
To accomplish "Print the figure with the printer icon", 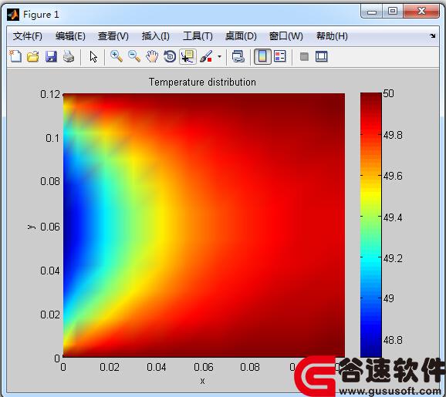I will pos(69,56).
